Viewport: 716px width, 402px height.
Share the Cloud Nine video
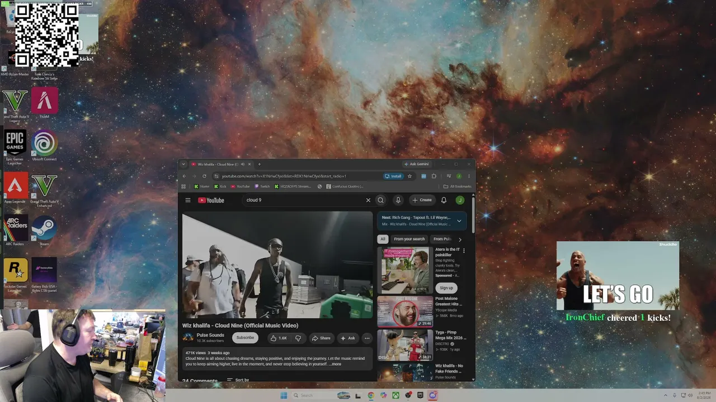click(321, 338)
